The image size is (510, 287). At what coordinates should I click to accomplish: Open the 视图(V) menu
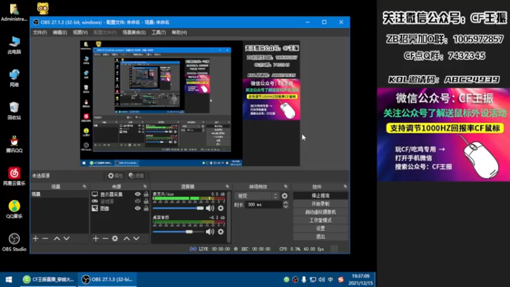(80, 33)
